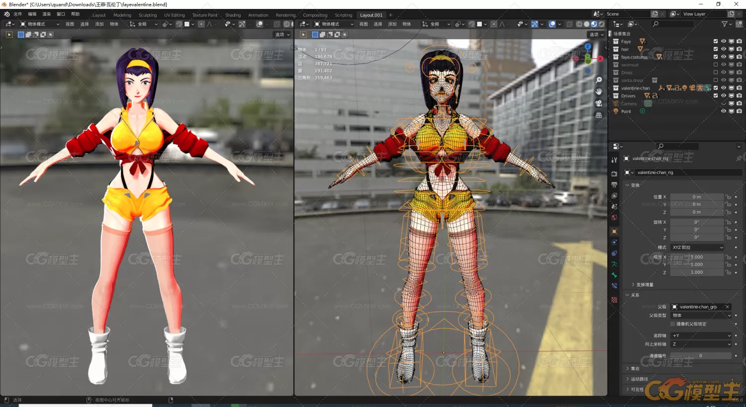
Task: Click the pan hand gizmo in right viewport
Action: [x=599, y=91]
